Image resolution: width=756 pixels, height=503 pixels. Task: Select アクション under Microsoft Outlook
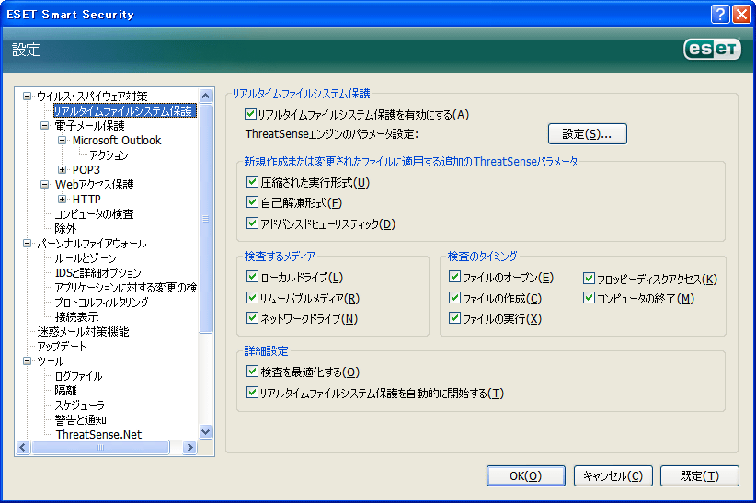click(x=109, y=155)
